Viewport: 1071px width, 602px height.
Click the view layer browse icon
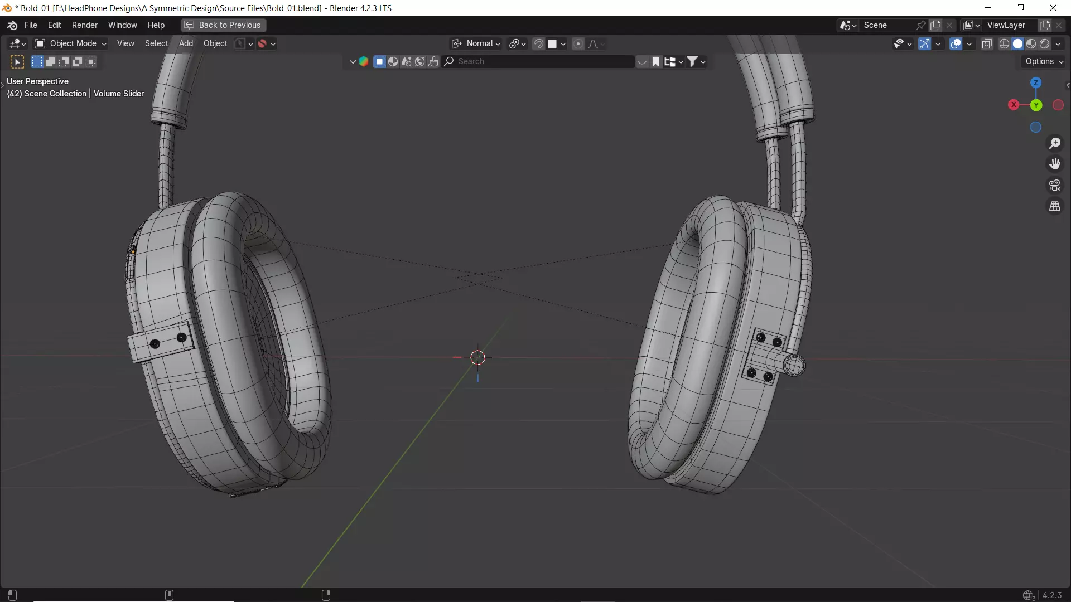972,25
